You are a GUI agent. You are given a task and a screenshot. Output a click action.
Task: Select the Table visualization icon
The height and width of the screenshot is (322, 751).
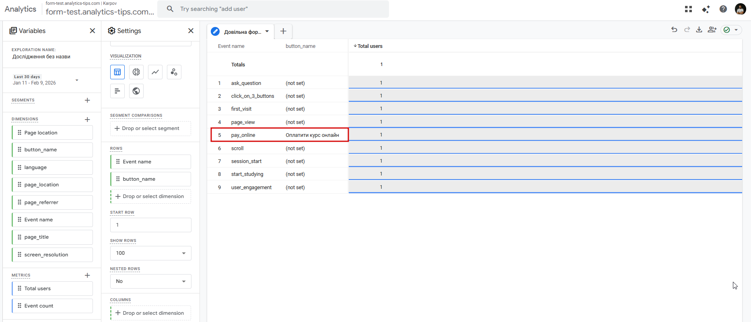click(117, 72)
